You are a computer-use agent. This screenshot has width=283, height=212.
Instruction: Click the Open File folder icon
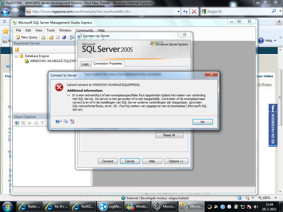(x=51, y=37)
